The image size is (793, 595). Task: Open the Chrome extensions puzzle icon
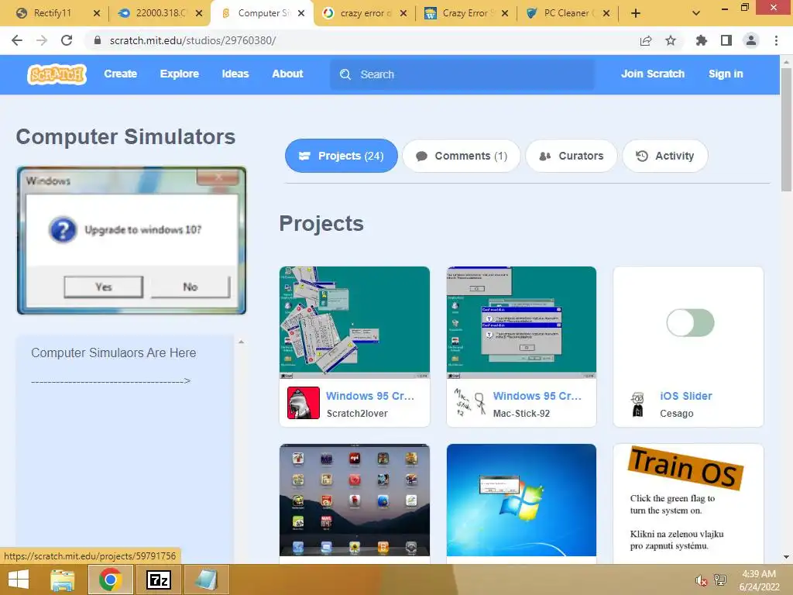701,40
